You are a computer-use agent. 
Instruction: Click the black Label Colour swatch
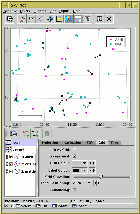pos(76,170)
